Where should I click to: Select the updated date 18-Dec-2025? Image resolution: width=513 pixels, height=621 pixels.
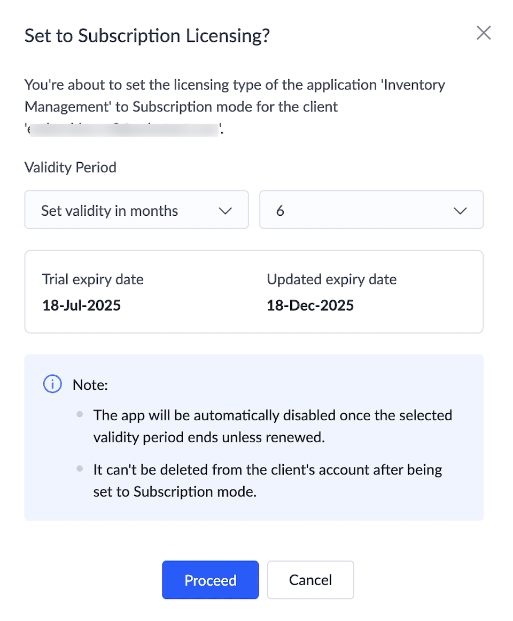click(310, 306)
